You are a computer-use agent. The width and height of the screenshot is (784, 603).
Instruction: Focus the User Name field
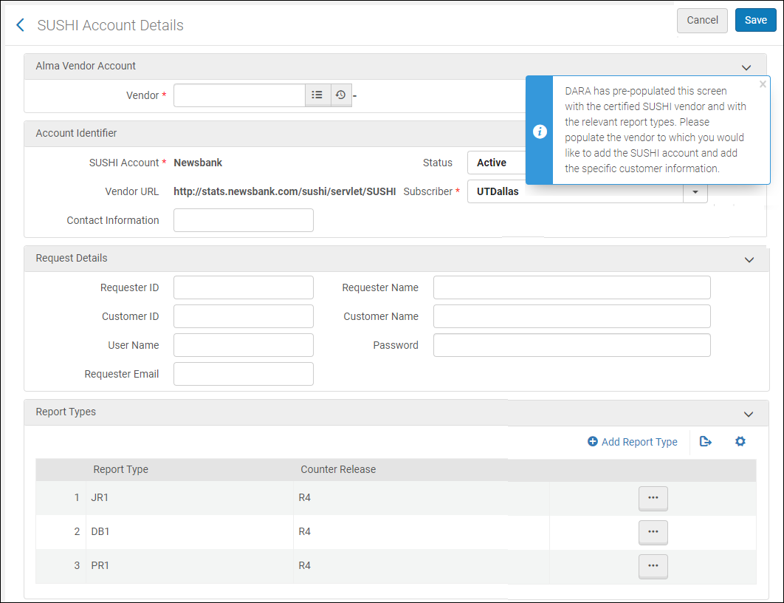pos(244,345)
